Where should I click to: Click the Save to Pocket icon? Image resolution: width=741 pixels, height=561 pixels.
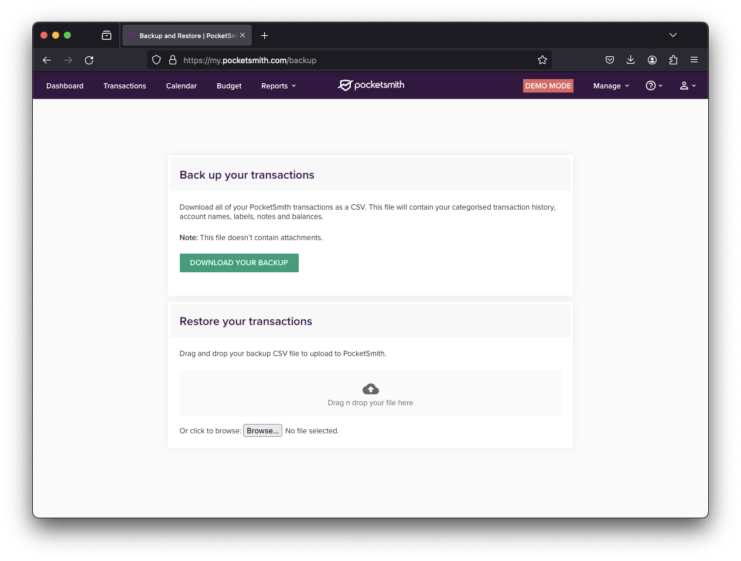click(610, 60)
